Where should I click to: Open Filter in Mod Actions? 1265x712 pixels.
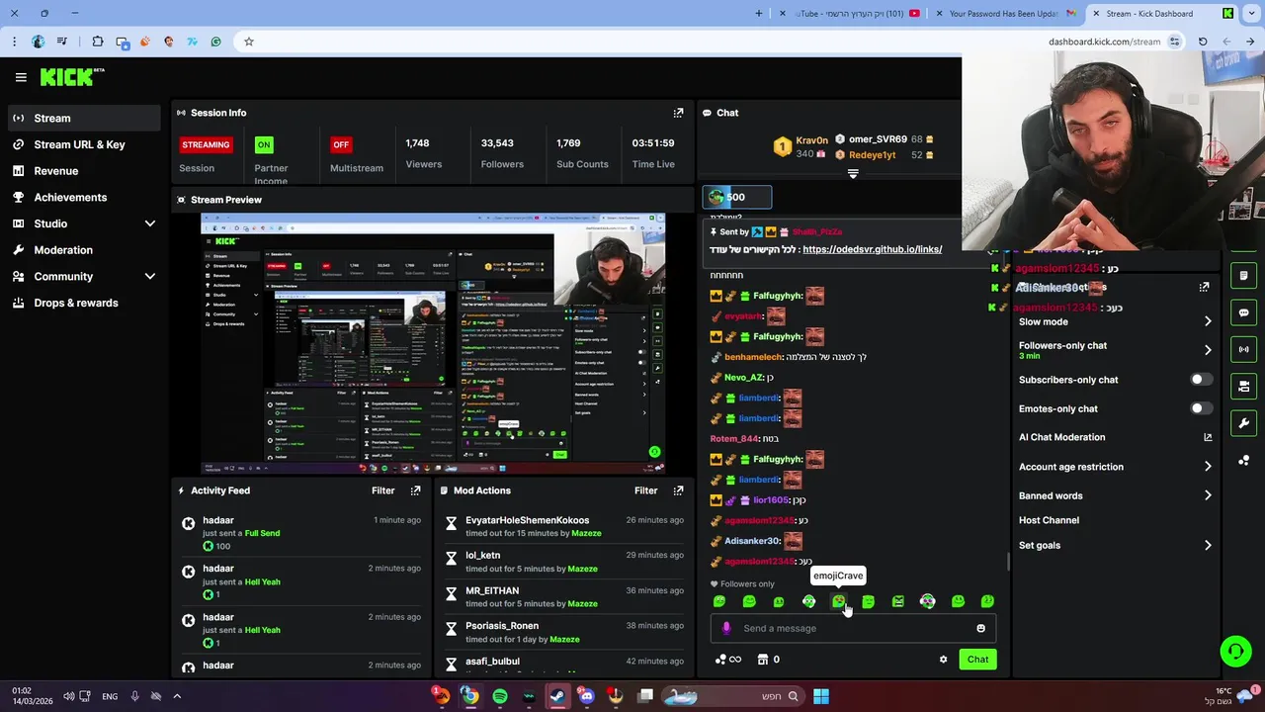pos(645,490)
